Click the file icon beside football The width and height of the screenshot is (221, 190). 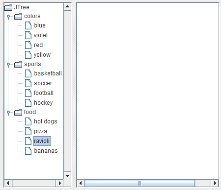coord(28,93)
